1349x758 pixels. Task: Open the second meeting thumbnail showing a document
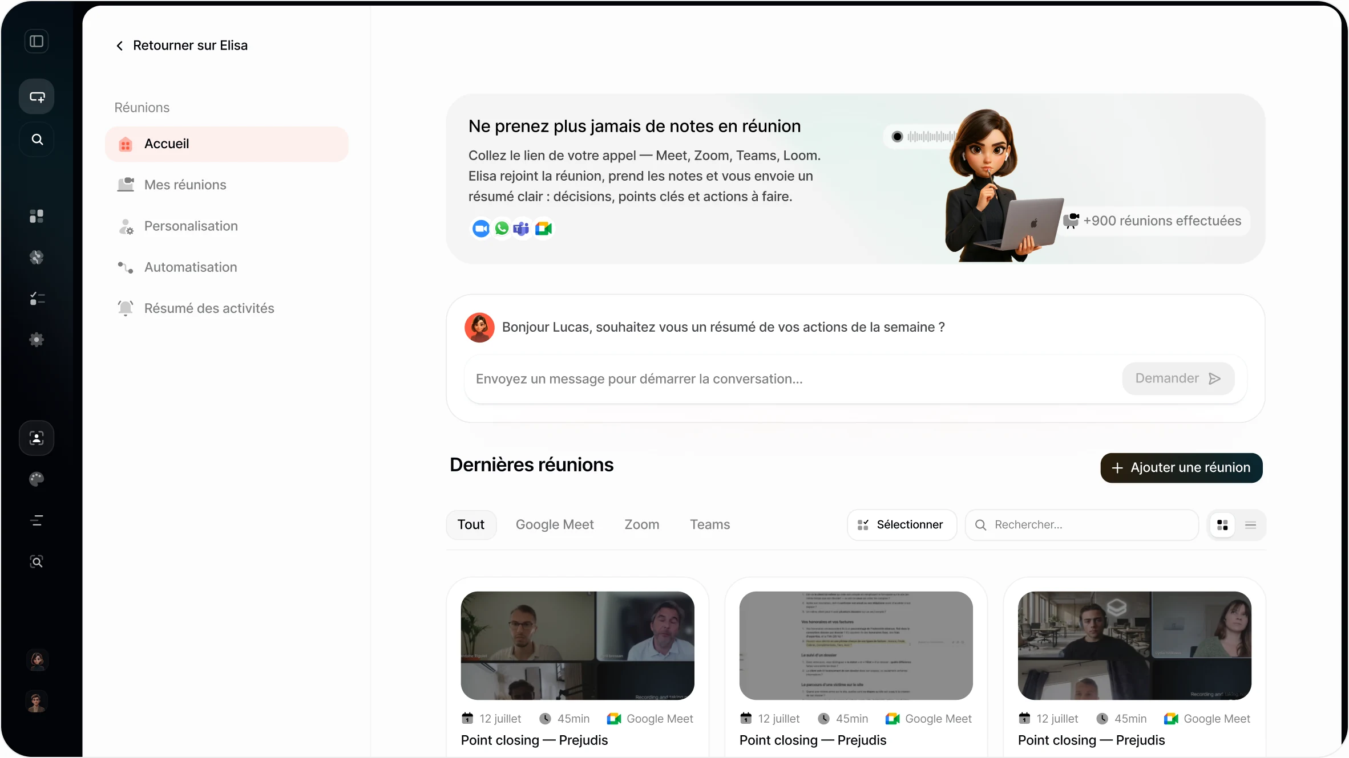(856, 646)
